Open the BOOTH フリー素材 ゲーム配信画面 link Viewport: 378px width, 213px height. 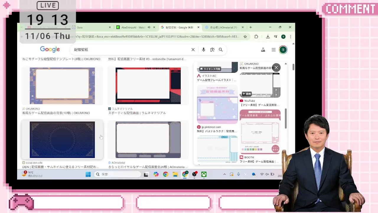pyautogui.click(x=259, y=162)
